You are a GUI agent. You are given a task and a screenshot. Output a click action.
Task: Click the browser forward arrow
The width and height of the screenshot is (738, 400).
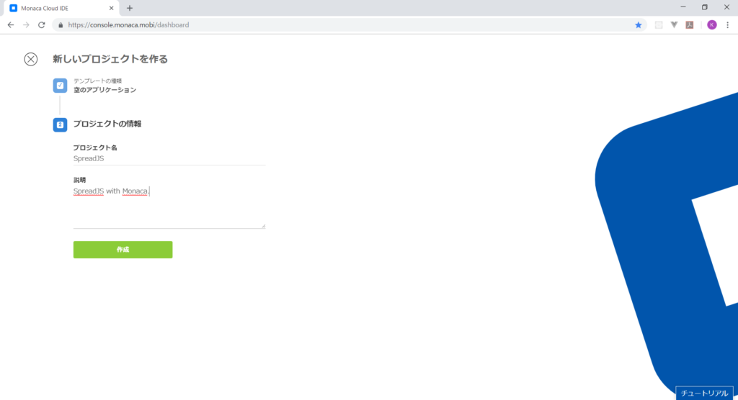(x=26, y=25)
